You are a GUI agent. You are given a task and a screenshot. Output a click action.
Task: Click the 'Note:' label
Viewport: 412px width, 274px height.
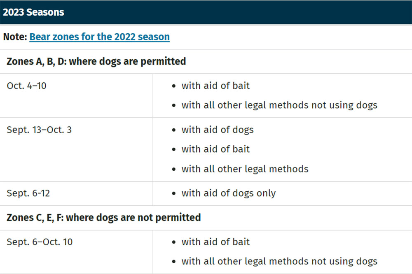coord(15,37)
